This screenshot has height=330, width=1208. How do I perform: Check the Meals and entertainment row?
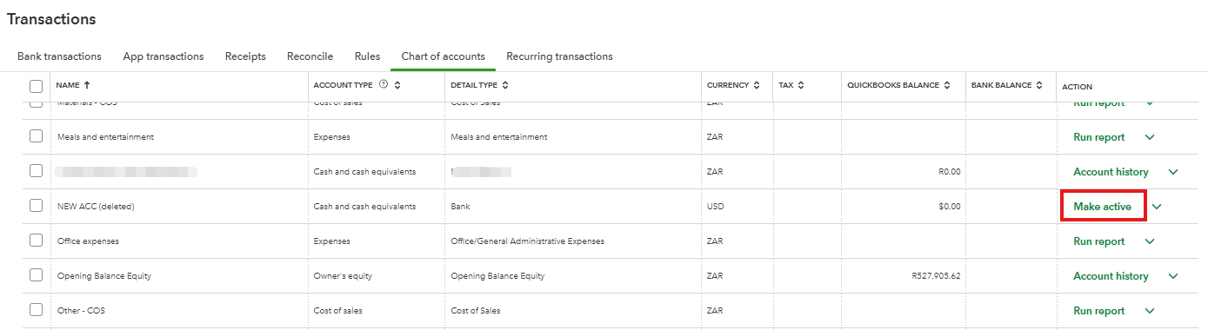click(x=36, y=136)
